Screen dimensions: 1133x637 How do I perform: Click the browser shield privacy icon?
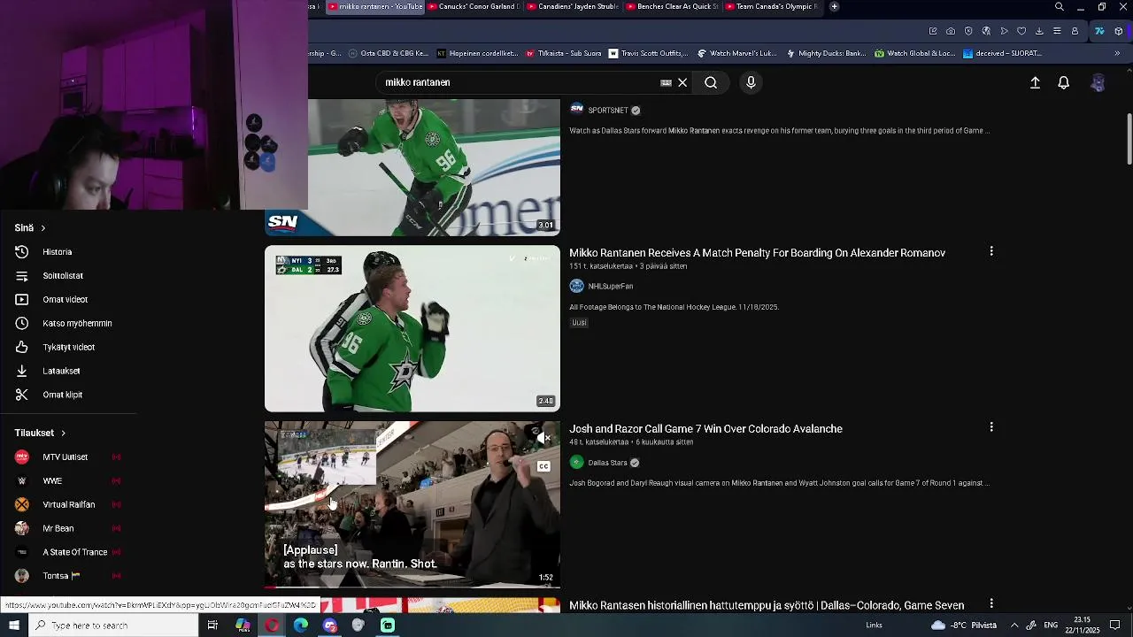968,31
